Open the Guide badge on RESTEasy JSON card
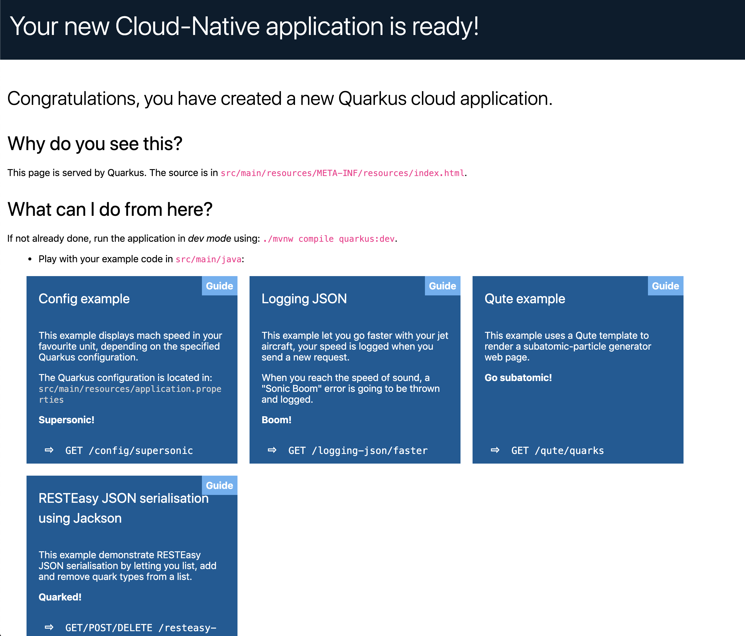The height and width of the screenshot is (636, 745). pos(219,485)
